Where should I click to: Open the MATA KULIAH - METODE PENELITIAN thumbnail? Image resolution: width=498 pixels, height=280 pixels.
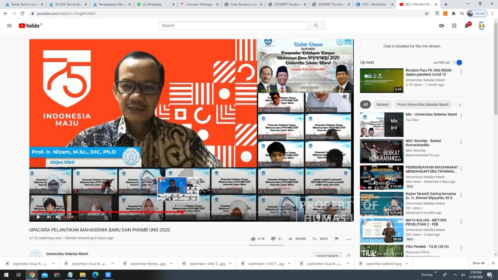point(382,231)
